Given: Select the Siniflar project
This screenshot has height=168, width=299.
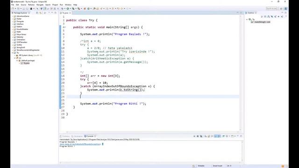Looking at the screenshot, I should tap(19, 45).
